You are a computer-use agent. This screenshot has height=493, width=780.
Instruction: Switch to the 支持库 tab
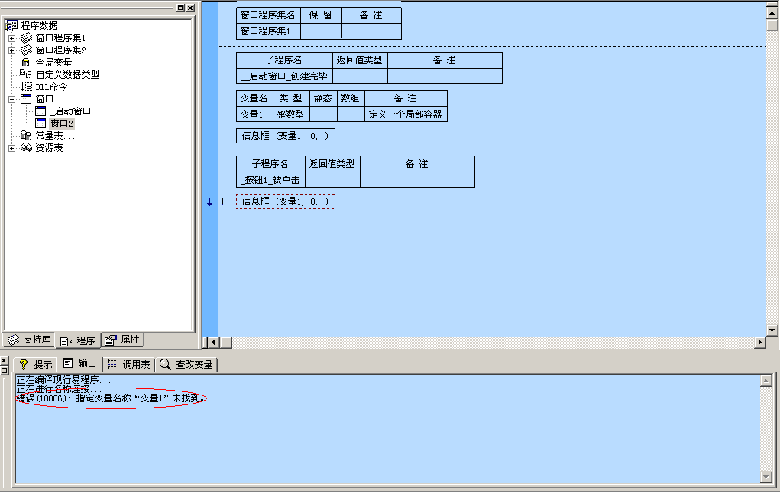click(x=29, y=340)
